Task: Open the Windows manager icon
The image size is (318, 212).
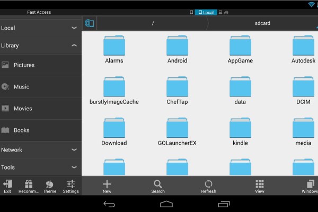Action: coord(308,185)
